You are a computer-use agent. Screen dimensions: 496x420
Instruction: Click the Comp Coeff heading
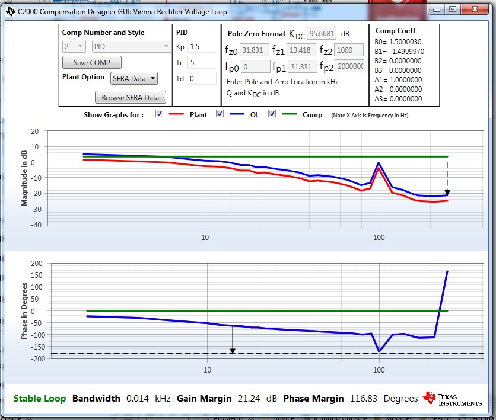(395, 31)
